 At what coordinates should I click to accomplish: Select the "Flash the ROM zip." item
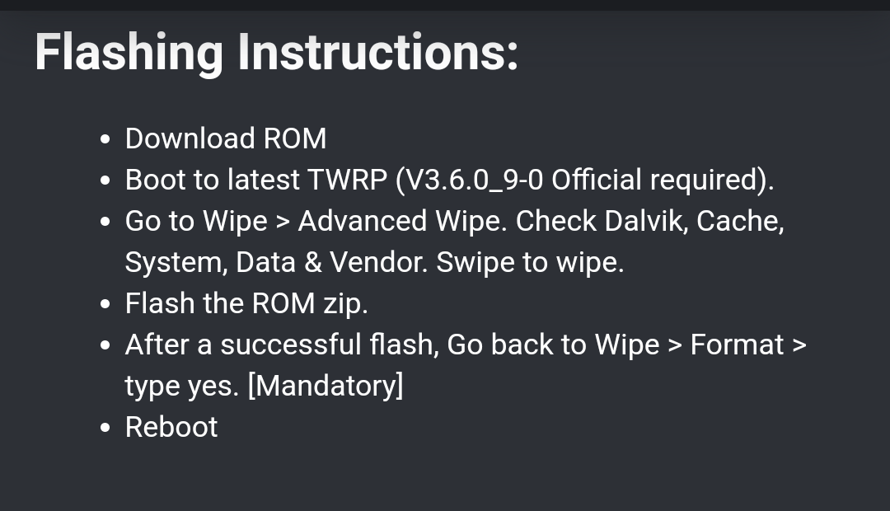(246, 303)
